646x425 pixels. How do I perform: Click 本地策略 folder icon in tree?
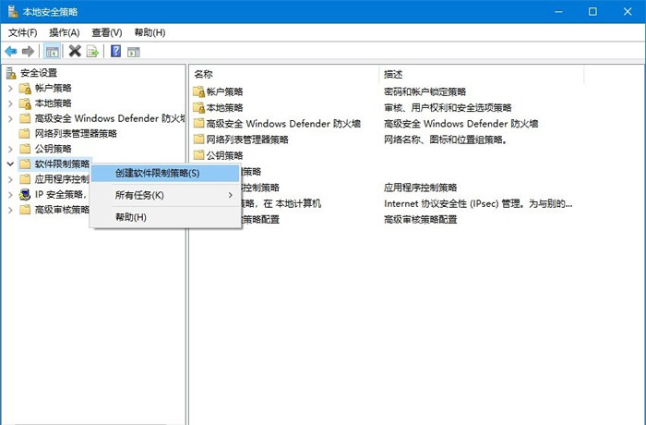tap(25, 103)
